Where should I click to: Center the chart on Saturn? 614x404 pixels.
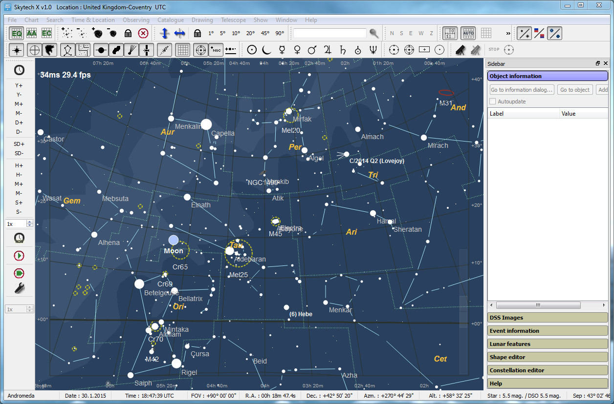pyautogui.click(x=343, y=50)
